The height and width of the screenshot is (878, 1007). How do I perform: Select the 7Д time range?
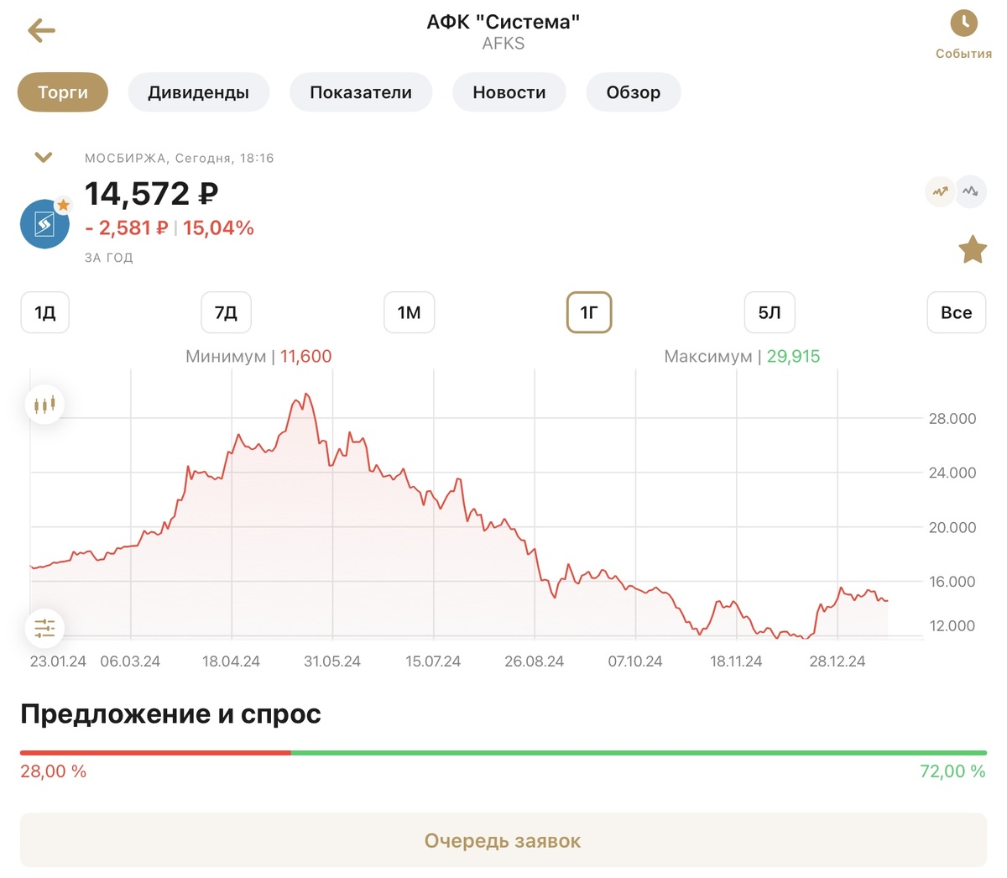point(227,312)
